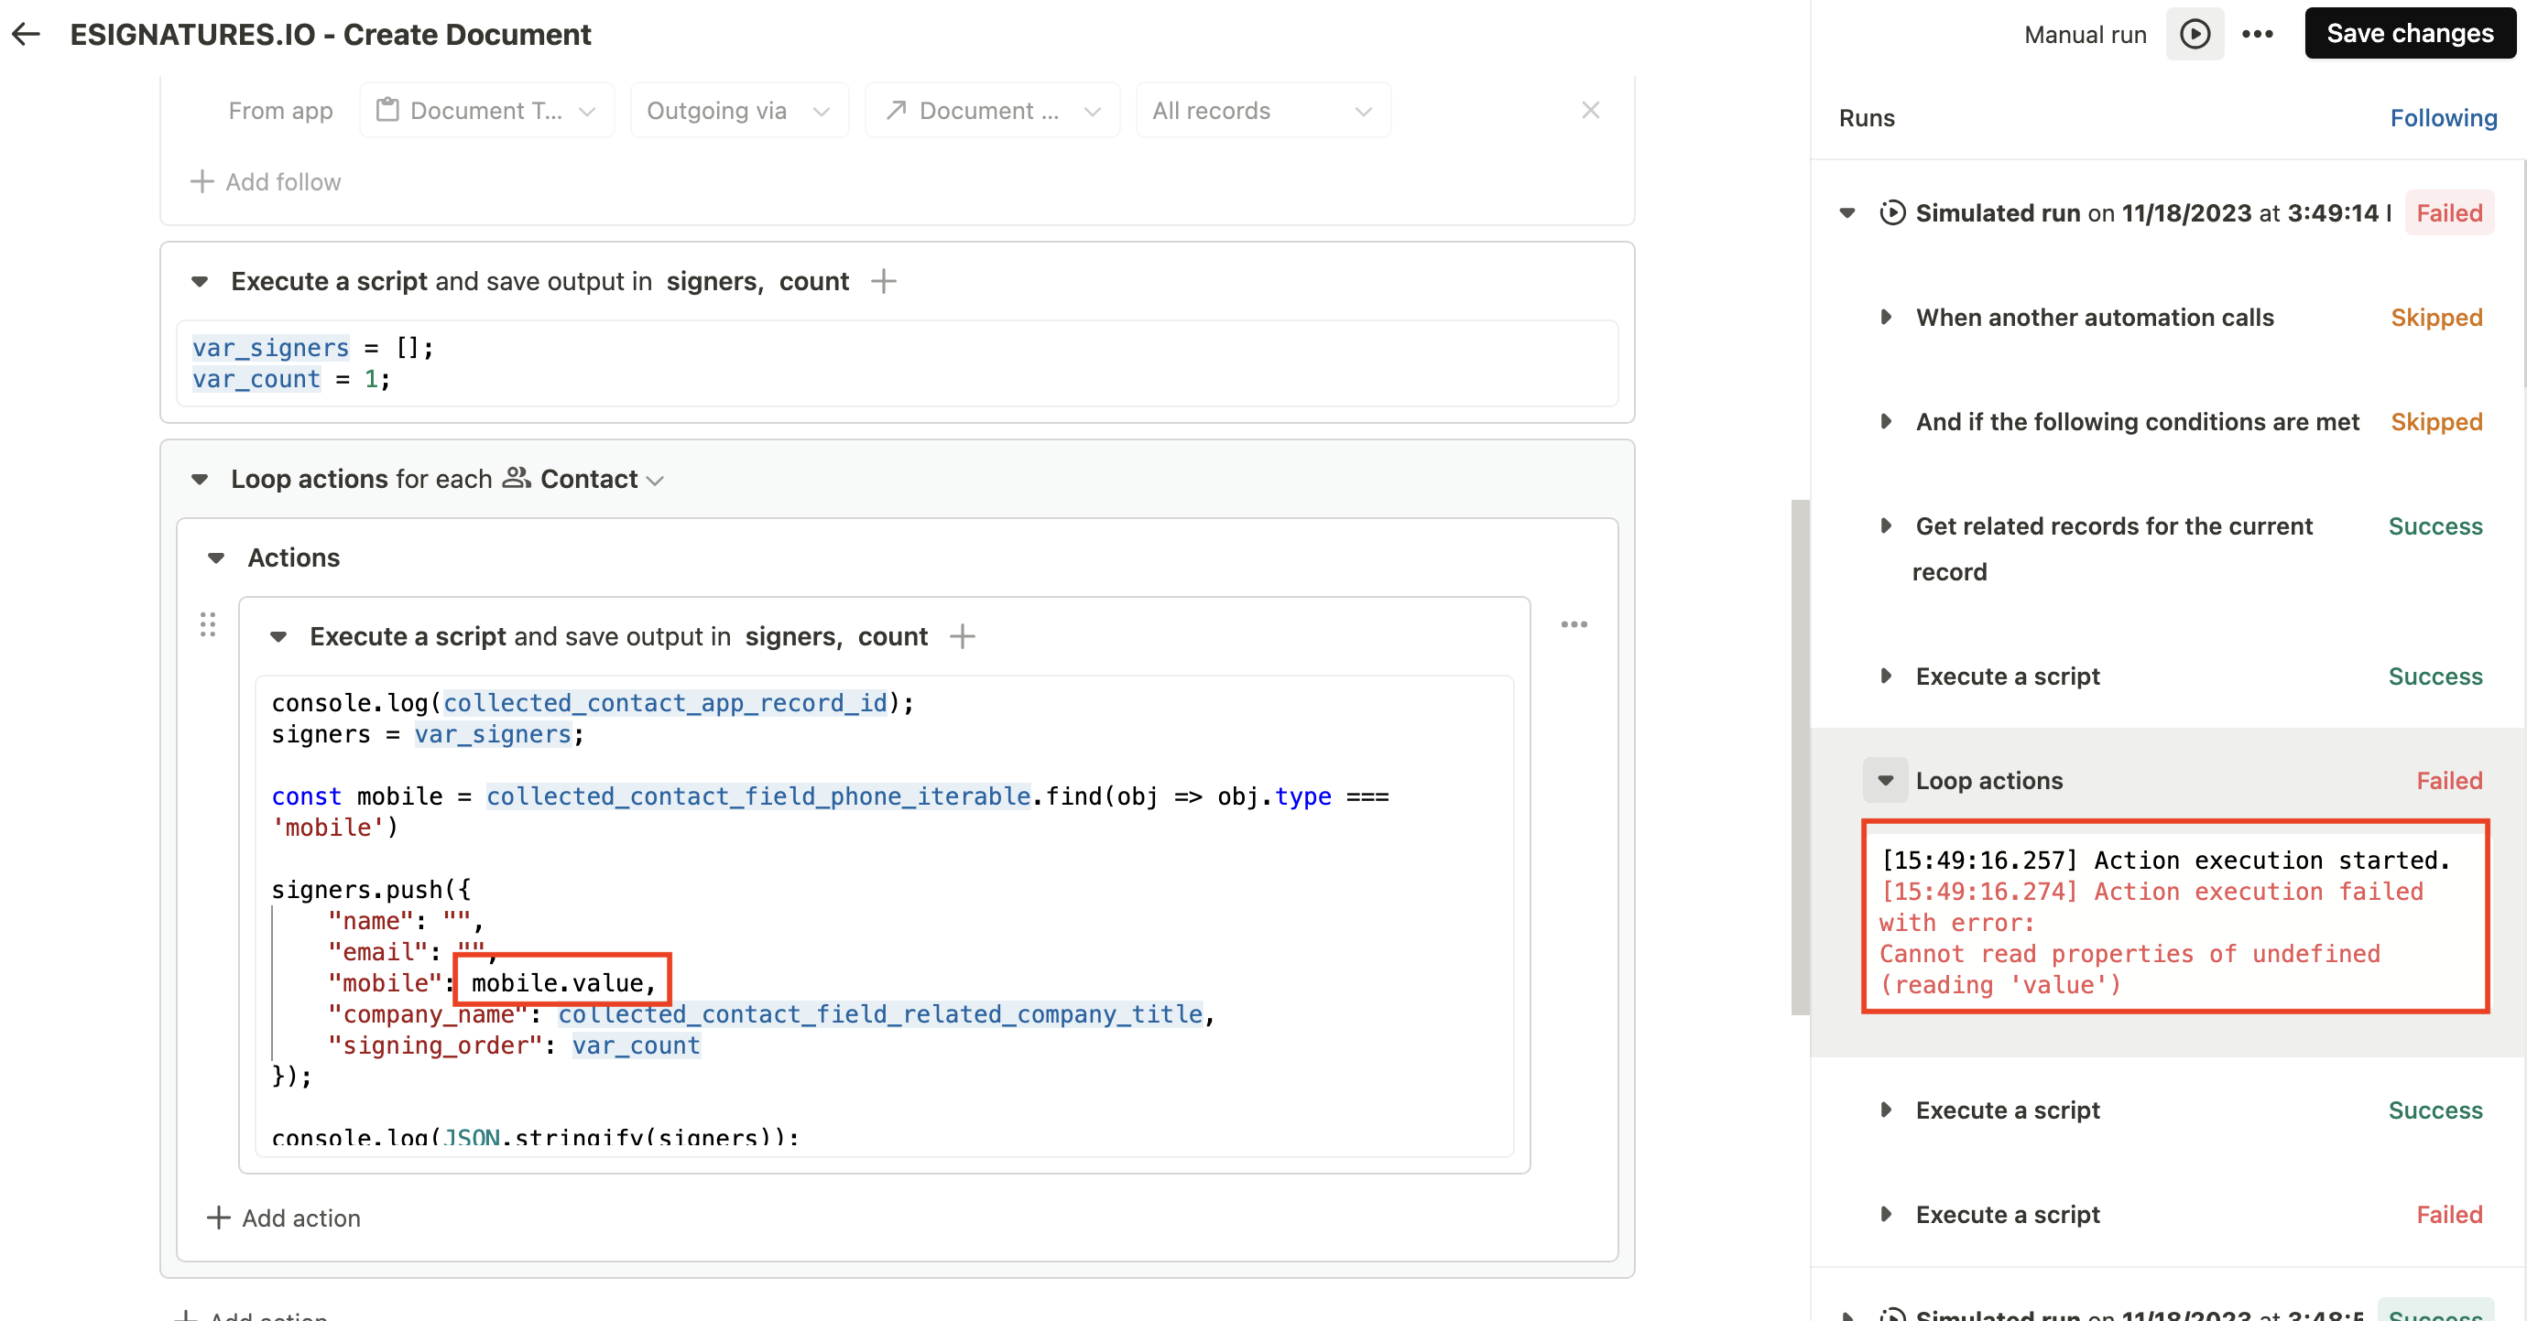
Task: Save changes to the automation
Action: pos(2409,33)
